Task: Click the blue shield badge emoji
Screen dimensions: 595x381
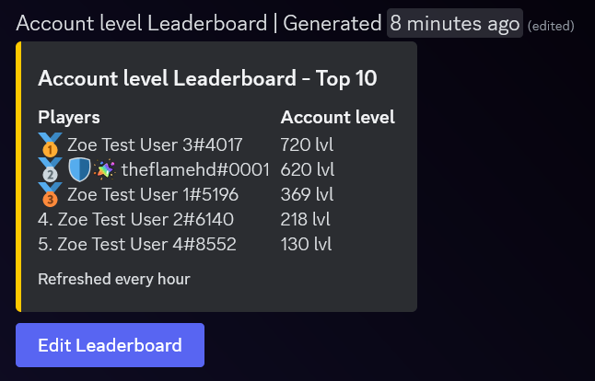Action: pyautogui.click(x=80, y=169)
